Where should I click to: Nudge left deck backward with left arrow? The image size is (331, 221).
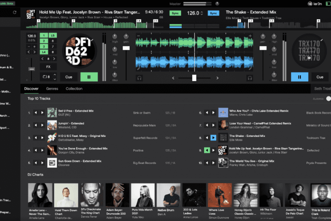click(x=29, y=52)
